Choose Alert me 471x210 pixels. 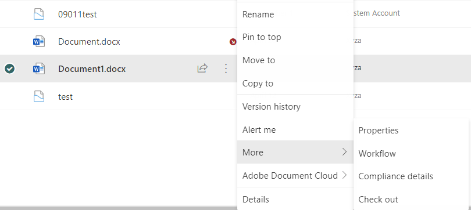tap(295, 130)
